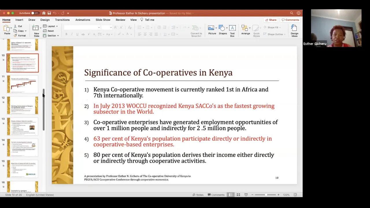This screenshot has height=208, width=370.
Task: Toggle Comments in the status bar
Action: coord(216,195)
